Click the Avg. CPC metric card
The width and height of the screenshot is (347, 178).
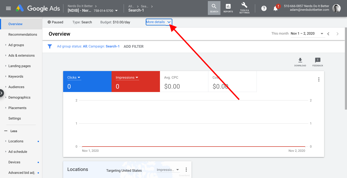pos(184,81)
